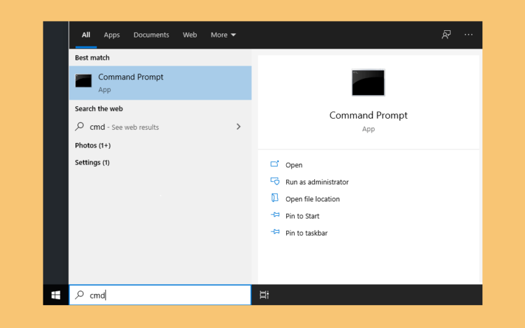Click Search the web heading
This screenshot has height=328, width=525.
(99, 109)
